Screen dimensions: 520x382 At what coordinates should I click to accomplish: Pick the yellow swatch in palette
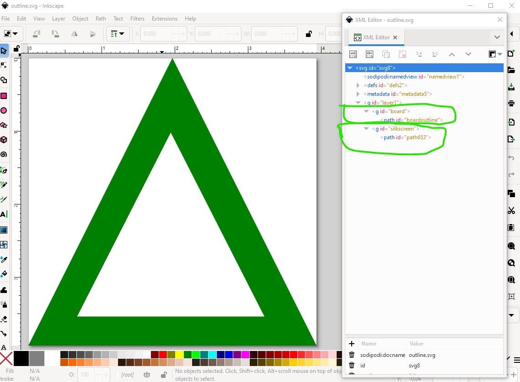click(x=179, y=355)
